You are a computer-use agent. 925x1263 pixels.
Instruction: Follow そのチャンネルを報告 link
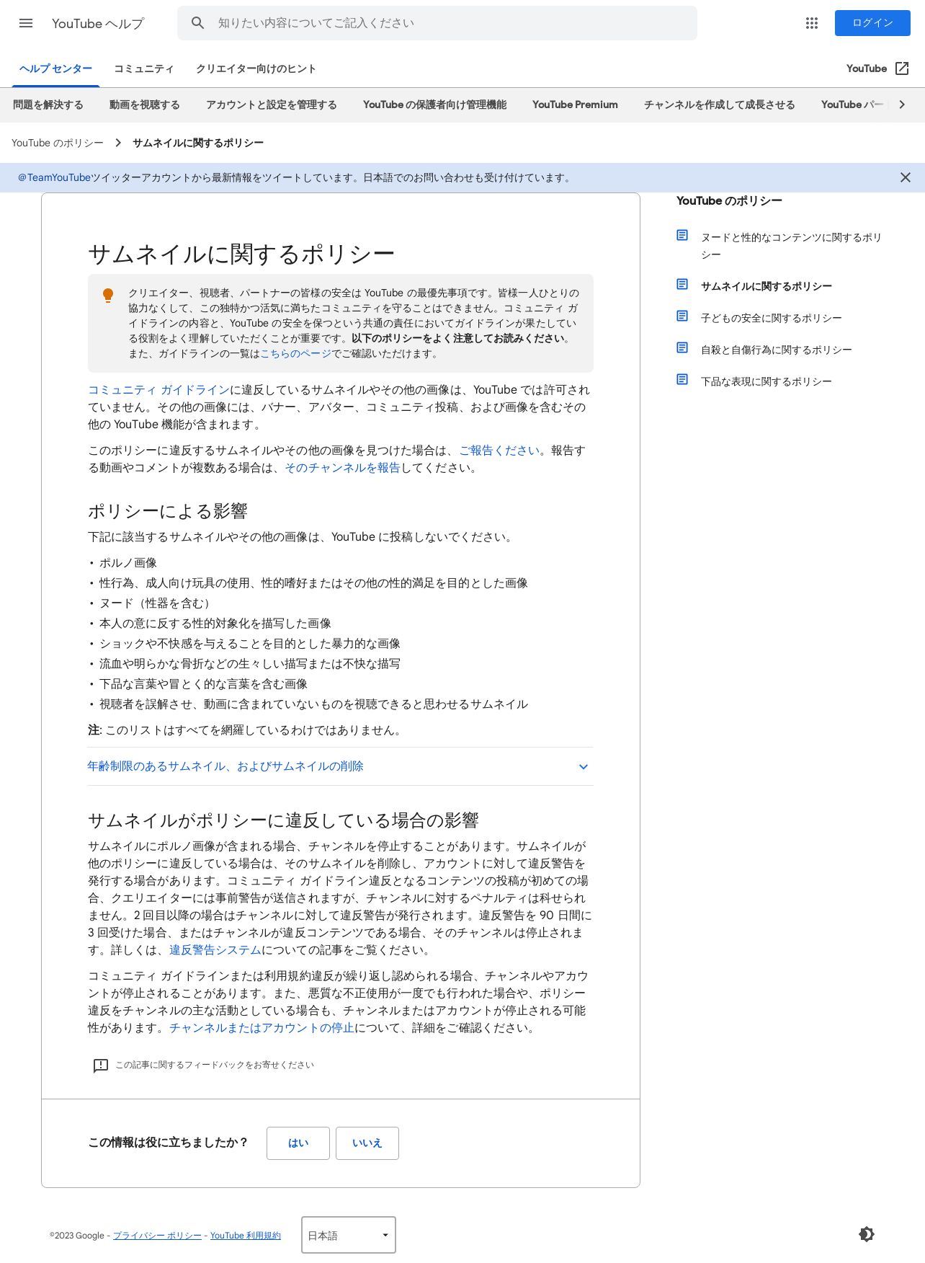point(342,467)
